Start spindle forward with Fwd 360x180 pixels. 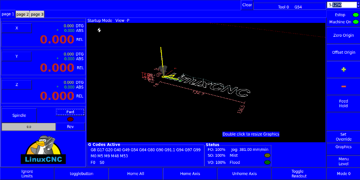click(x=70, y=112)
